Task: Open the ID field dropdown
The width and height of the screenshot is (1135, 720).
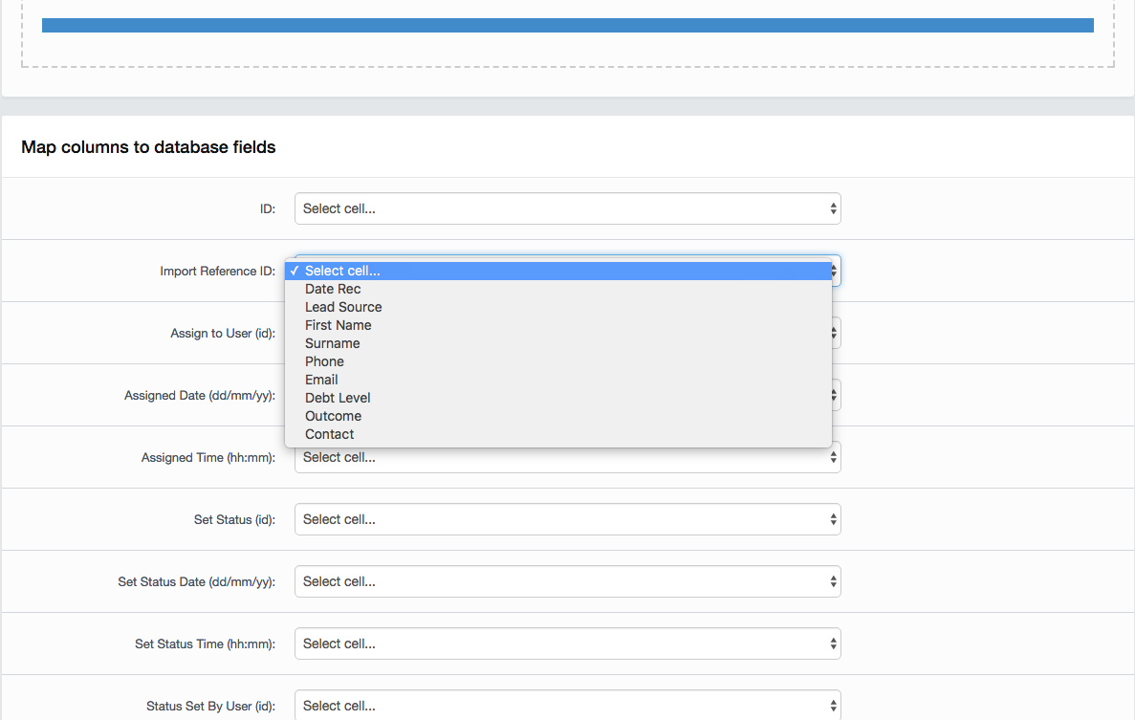Action: coord(567,208)
